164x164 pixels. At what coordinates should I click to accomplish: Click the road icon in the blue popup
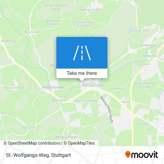(82, 53)
